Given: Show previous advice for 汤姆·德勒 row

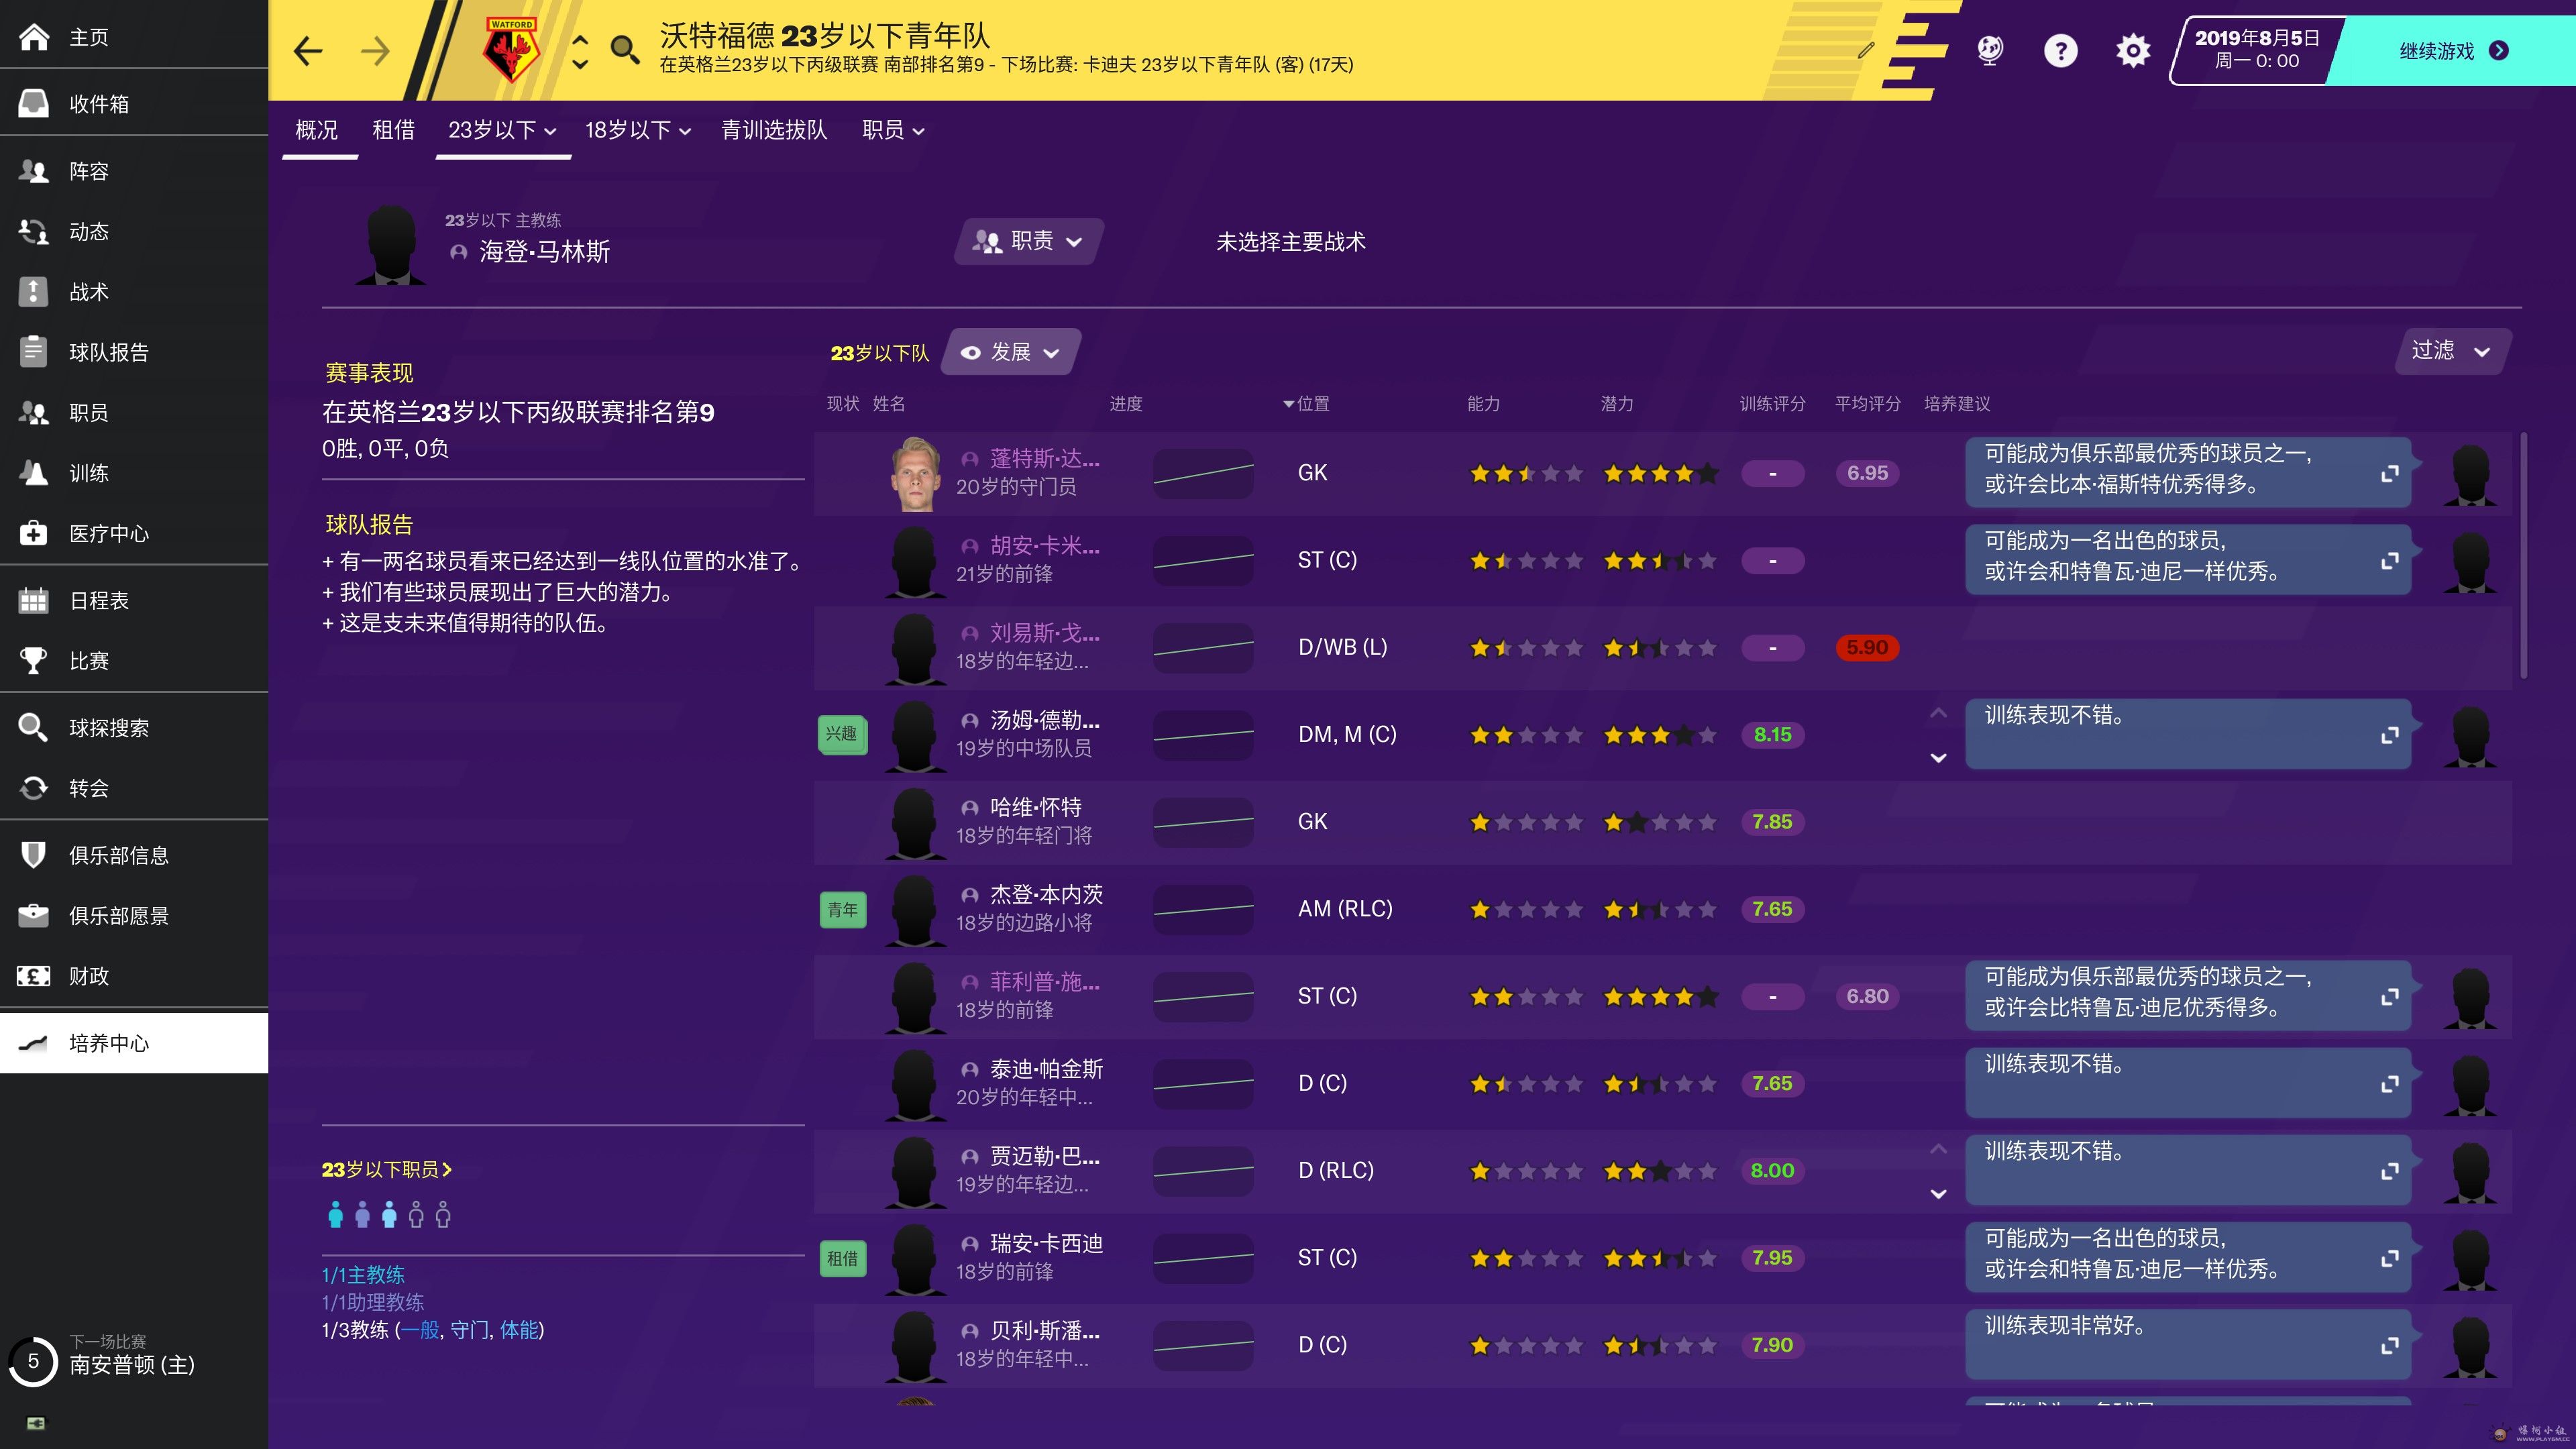Looking at the screenshot, I should (x=1938, y=713).
